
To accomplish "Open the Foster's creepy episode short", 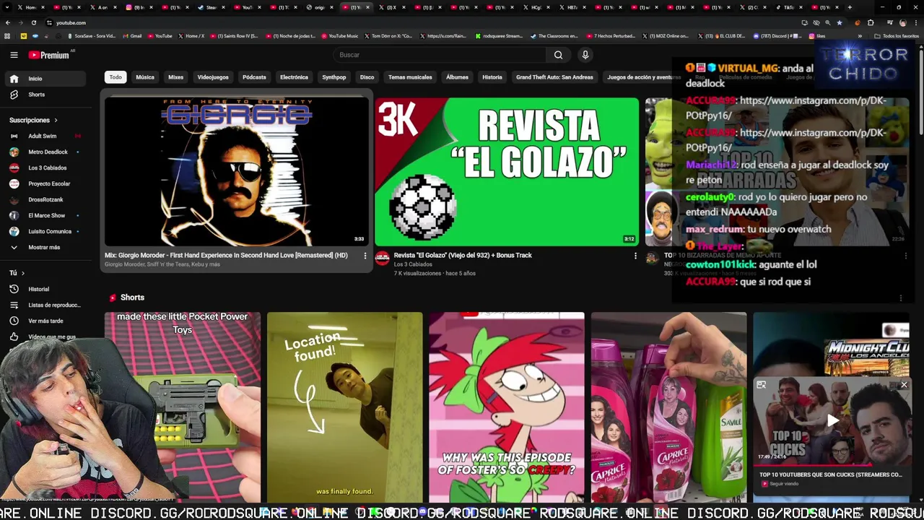I will tap(507, 407).
